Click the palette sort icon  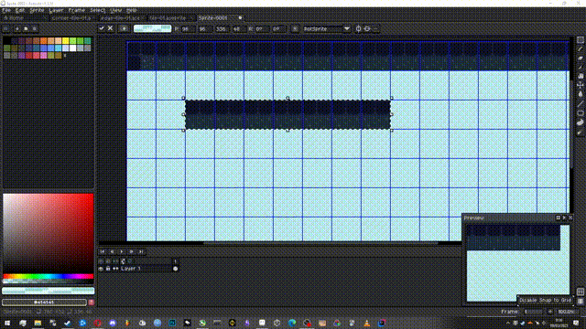(16, 28)
